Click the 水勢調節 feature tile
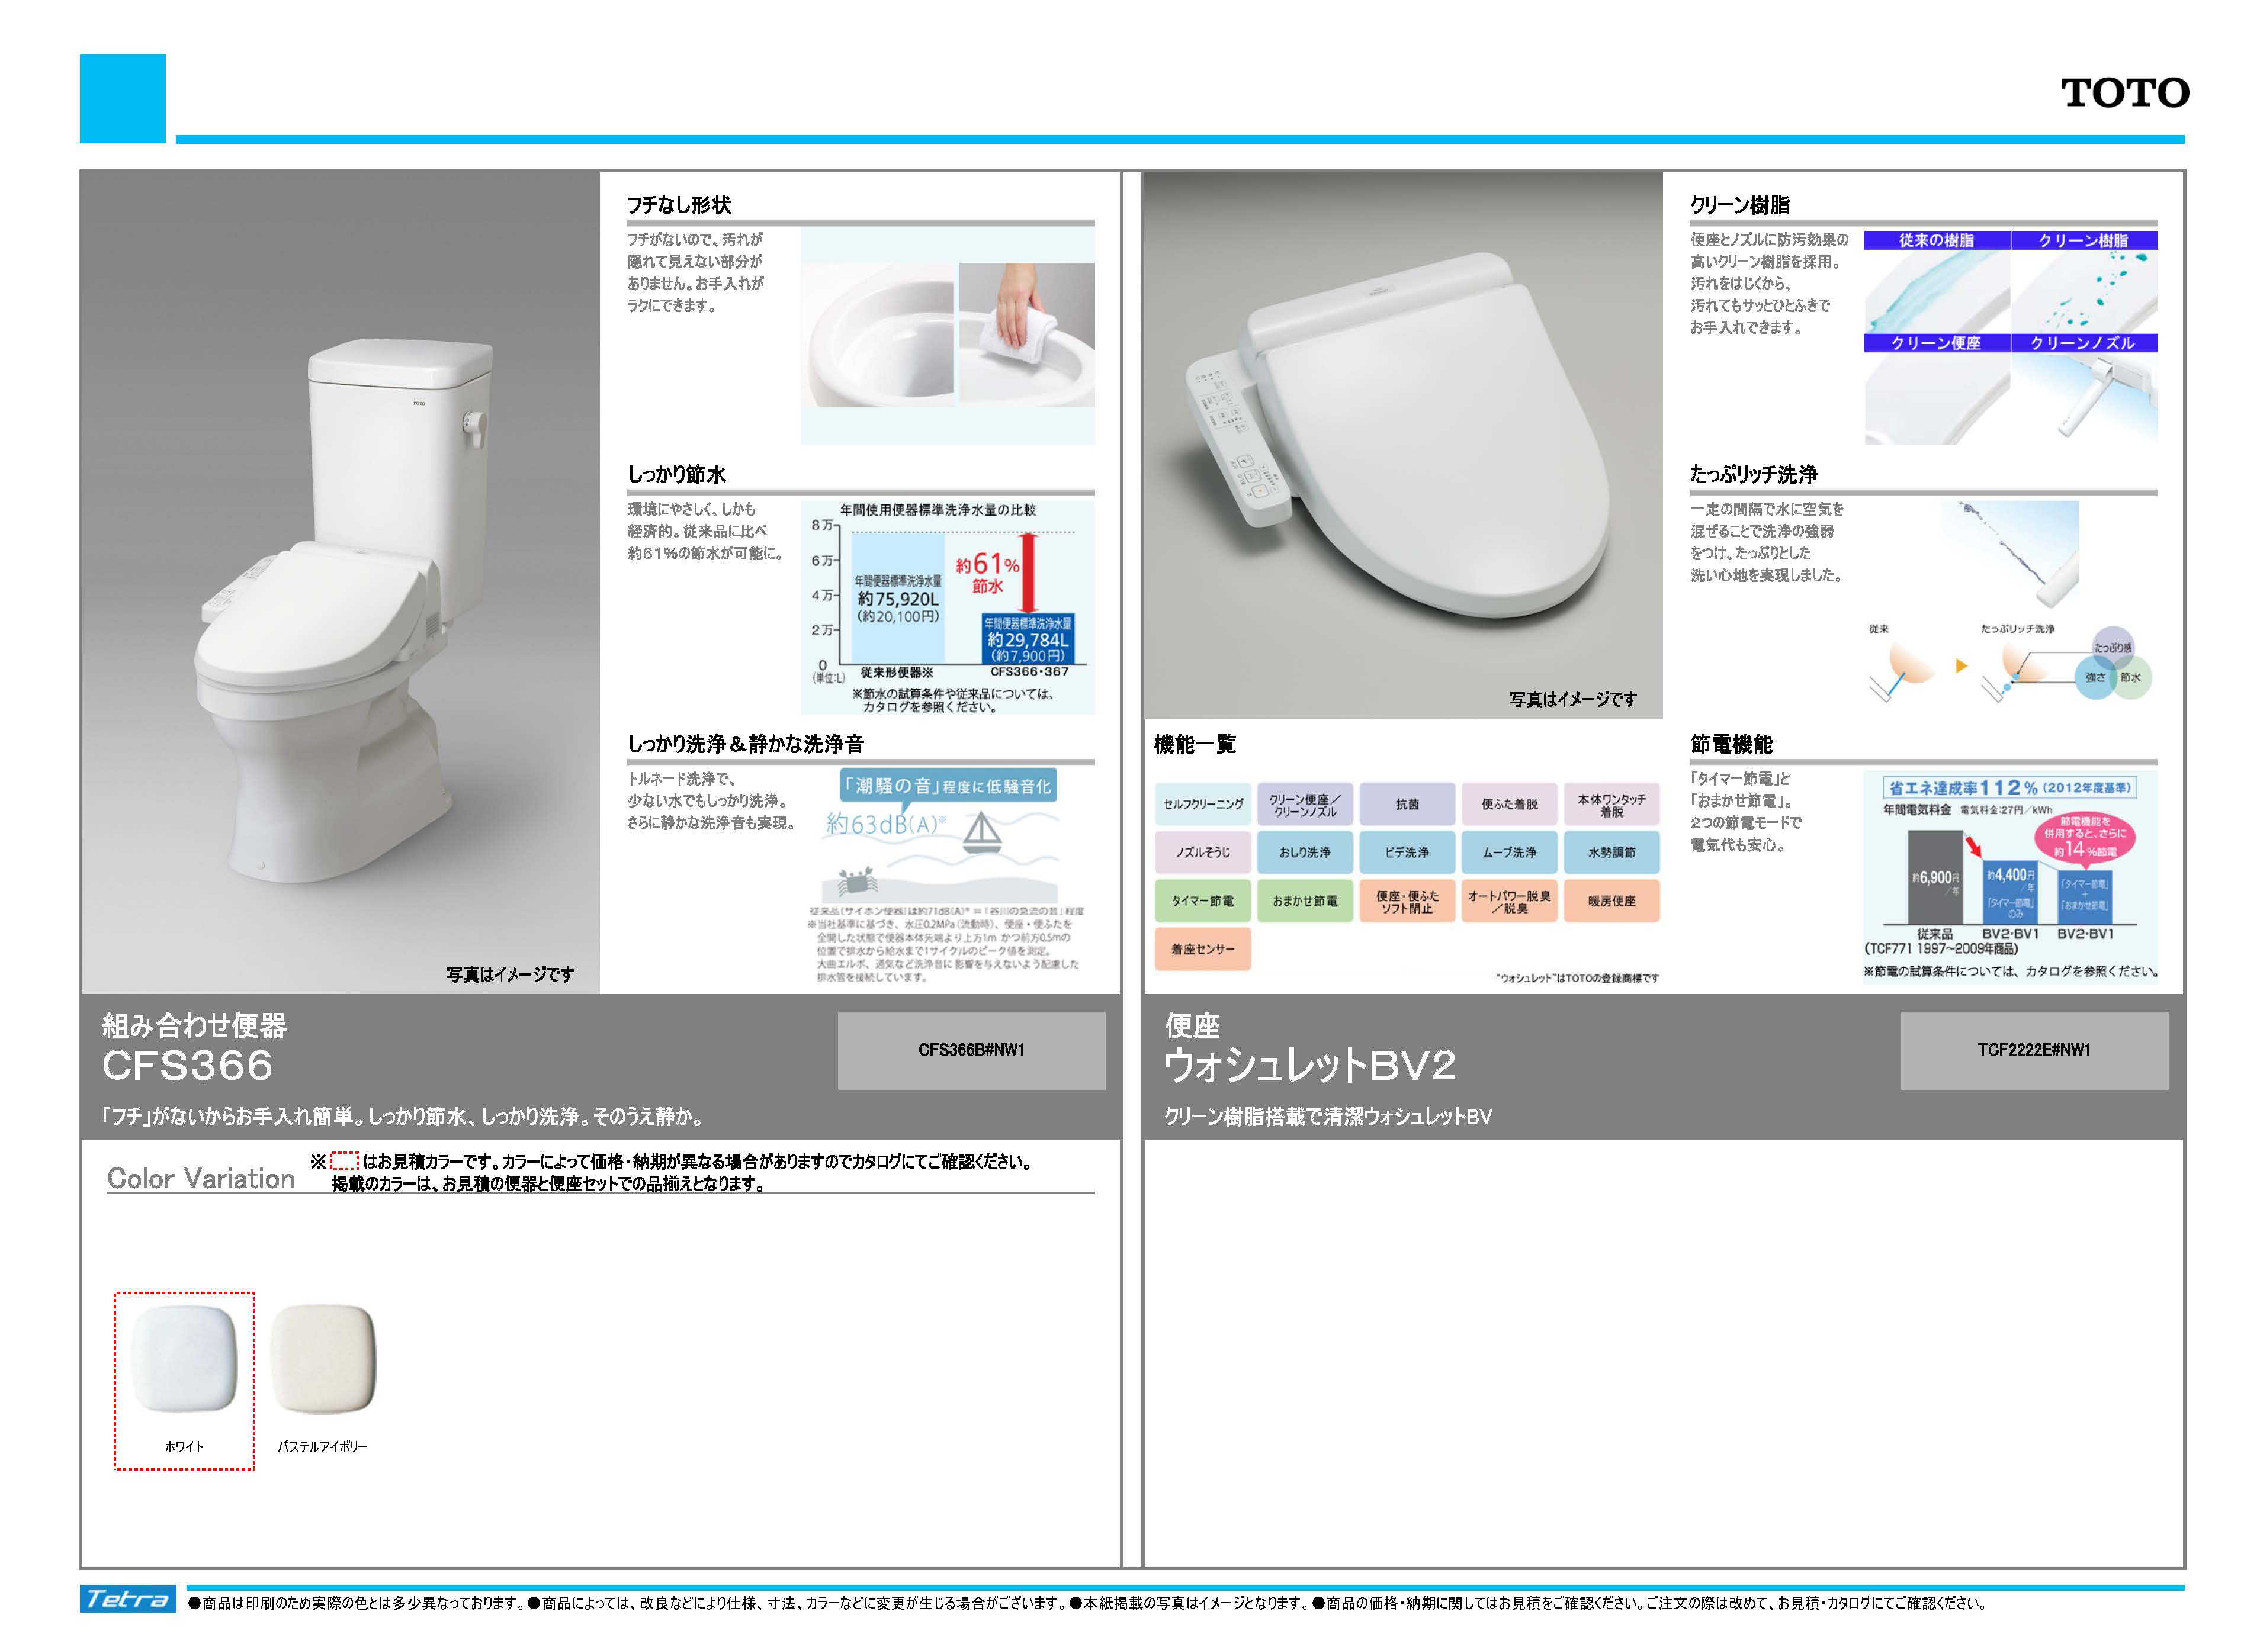2244x1634 pixels. coord(1611,853)
